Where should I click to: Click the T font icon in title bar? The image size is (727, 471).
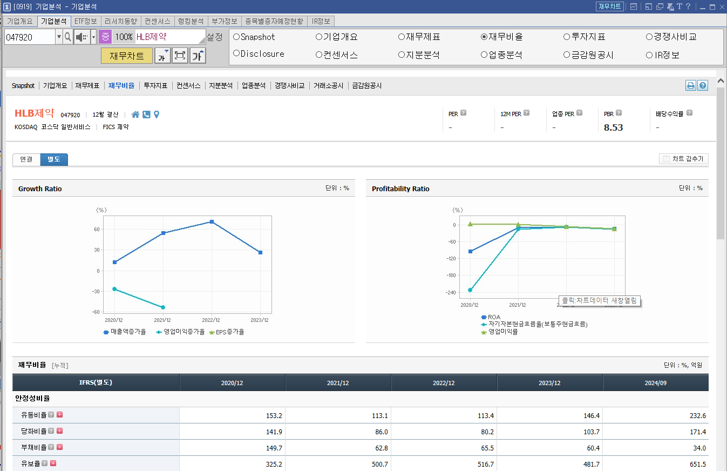680,6
